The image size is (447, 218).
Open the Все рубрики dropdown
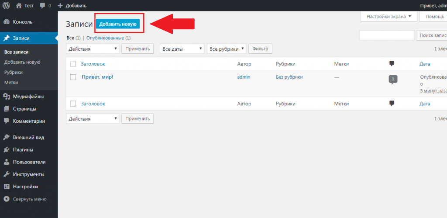227,49
